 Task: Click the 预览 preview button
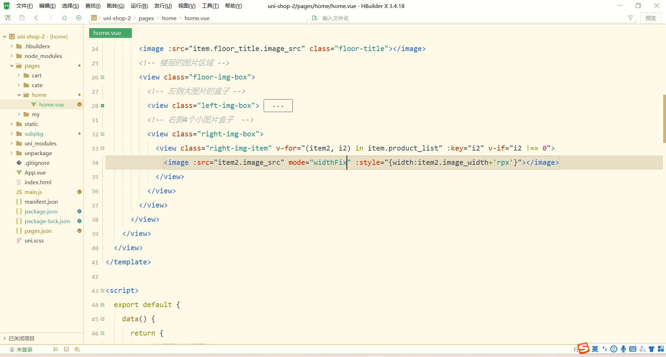651,18
